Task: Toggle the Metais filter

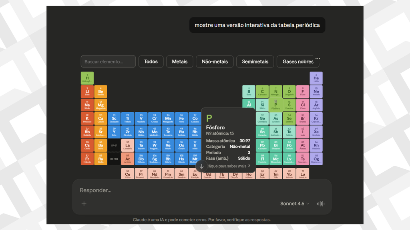Action: (179, 61)
